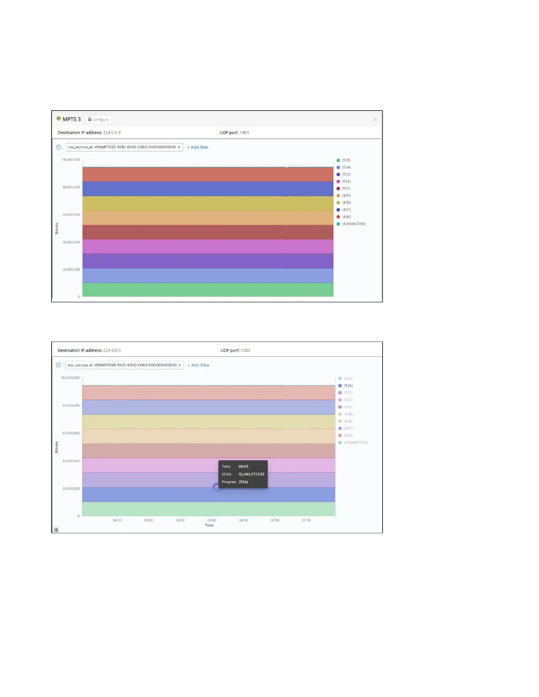
Task: Click the Configure button next to MPTS 3
Action: pos(98,119)
